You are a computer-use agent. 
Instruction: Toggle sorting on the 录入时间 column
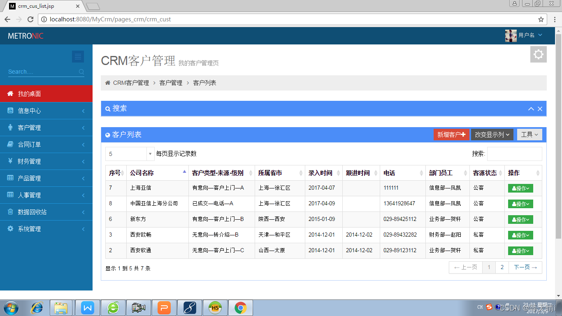point(323,173)
